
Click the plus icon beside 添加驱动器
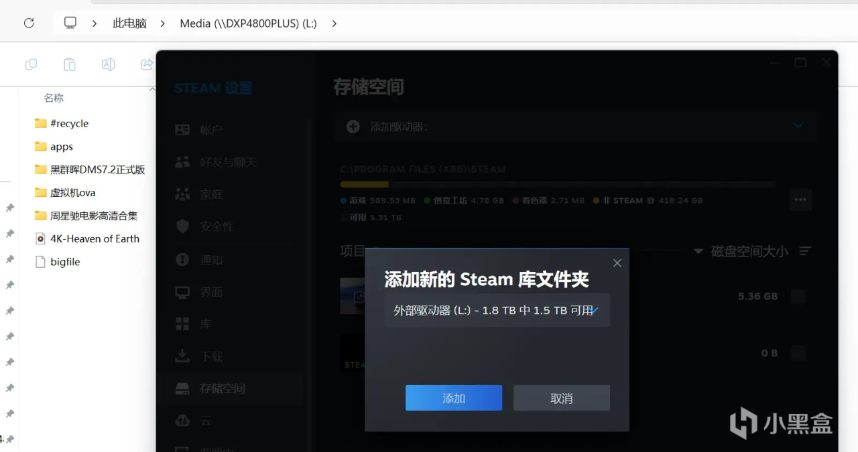[x=353, y=126]
